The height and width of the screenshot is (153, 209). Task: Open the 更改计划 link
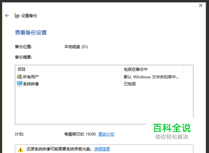(106, 134)
